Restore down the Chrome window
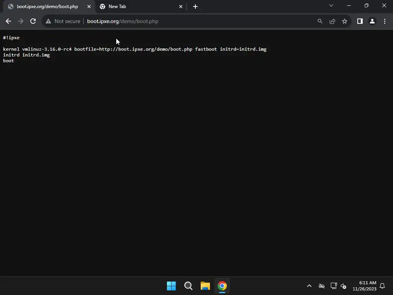Viewport: 393px width, 295px height. 367,5
